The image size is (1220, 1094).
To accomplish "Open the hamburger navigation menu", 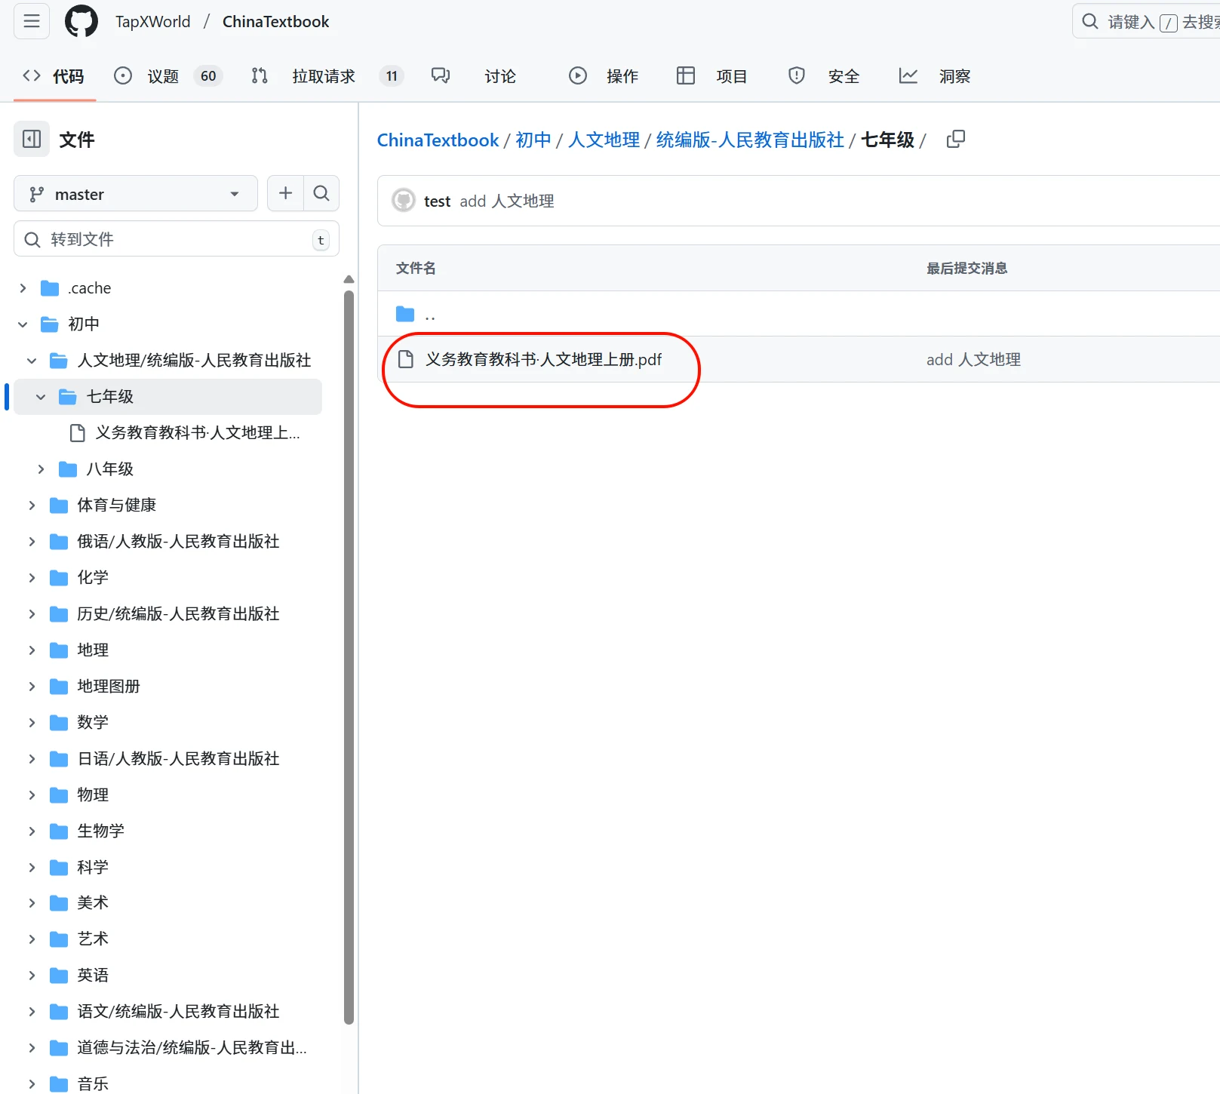I will pyautogui.click(x=32, y=21).
